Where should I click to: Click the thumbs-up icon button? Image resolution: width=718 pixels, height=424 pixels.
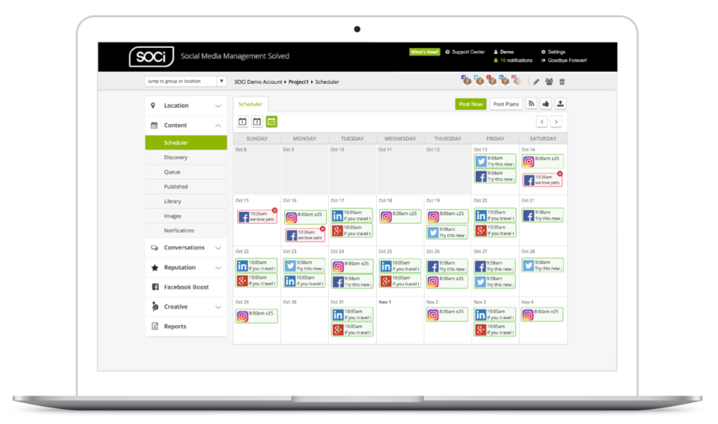click(546, 104)
